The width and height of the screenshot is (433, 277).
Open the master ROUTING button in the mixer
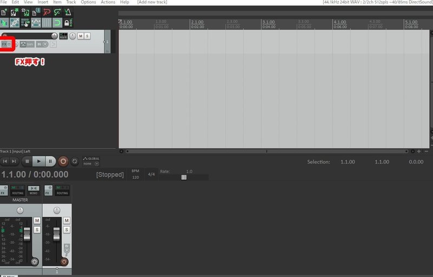click(x=18, y=191)
